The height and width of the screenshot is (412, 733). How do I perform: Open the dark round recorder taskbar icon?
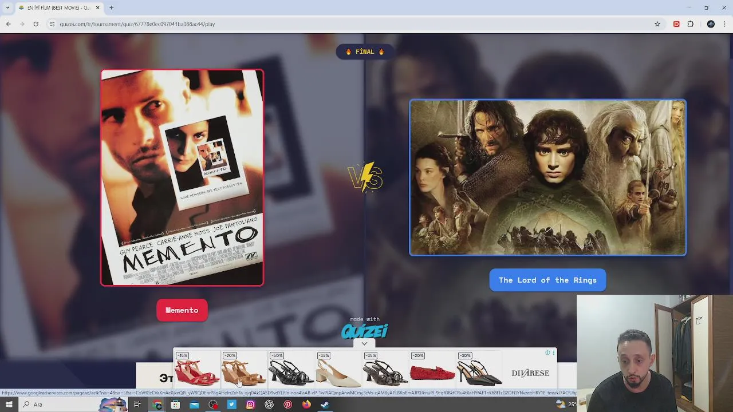(213, 405)
